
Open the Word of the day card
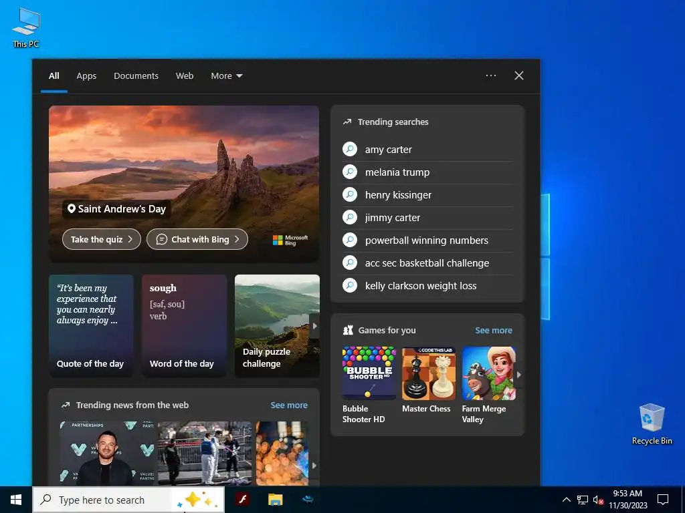point(184,325)
